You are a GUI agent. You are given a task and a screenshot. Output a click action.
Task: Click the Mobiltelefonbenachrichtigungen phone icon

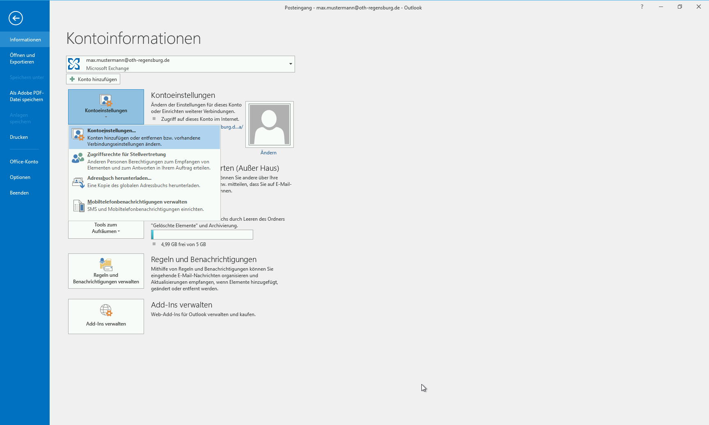[x=78, y=206]
